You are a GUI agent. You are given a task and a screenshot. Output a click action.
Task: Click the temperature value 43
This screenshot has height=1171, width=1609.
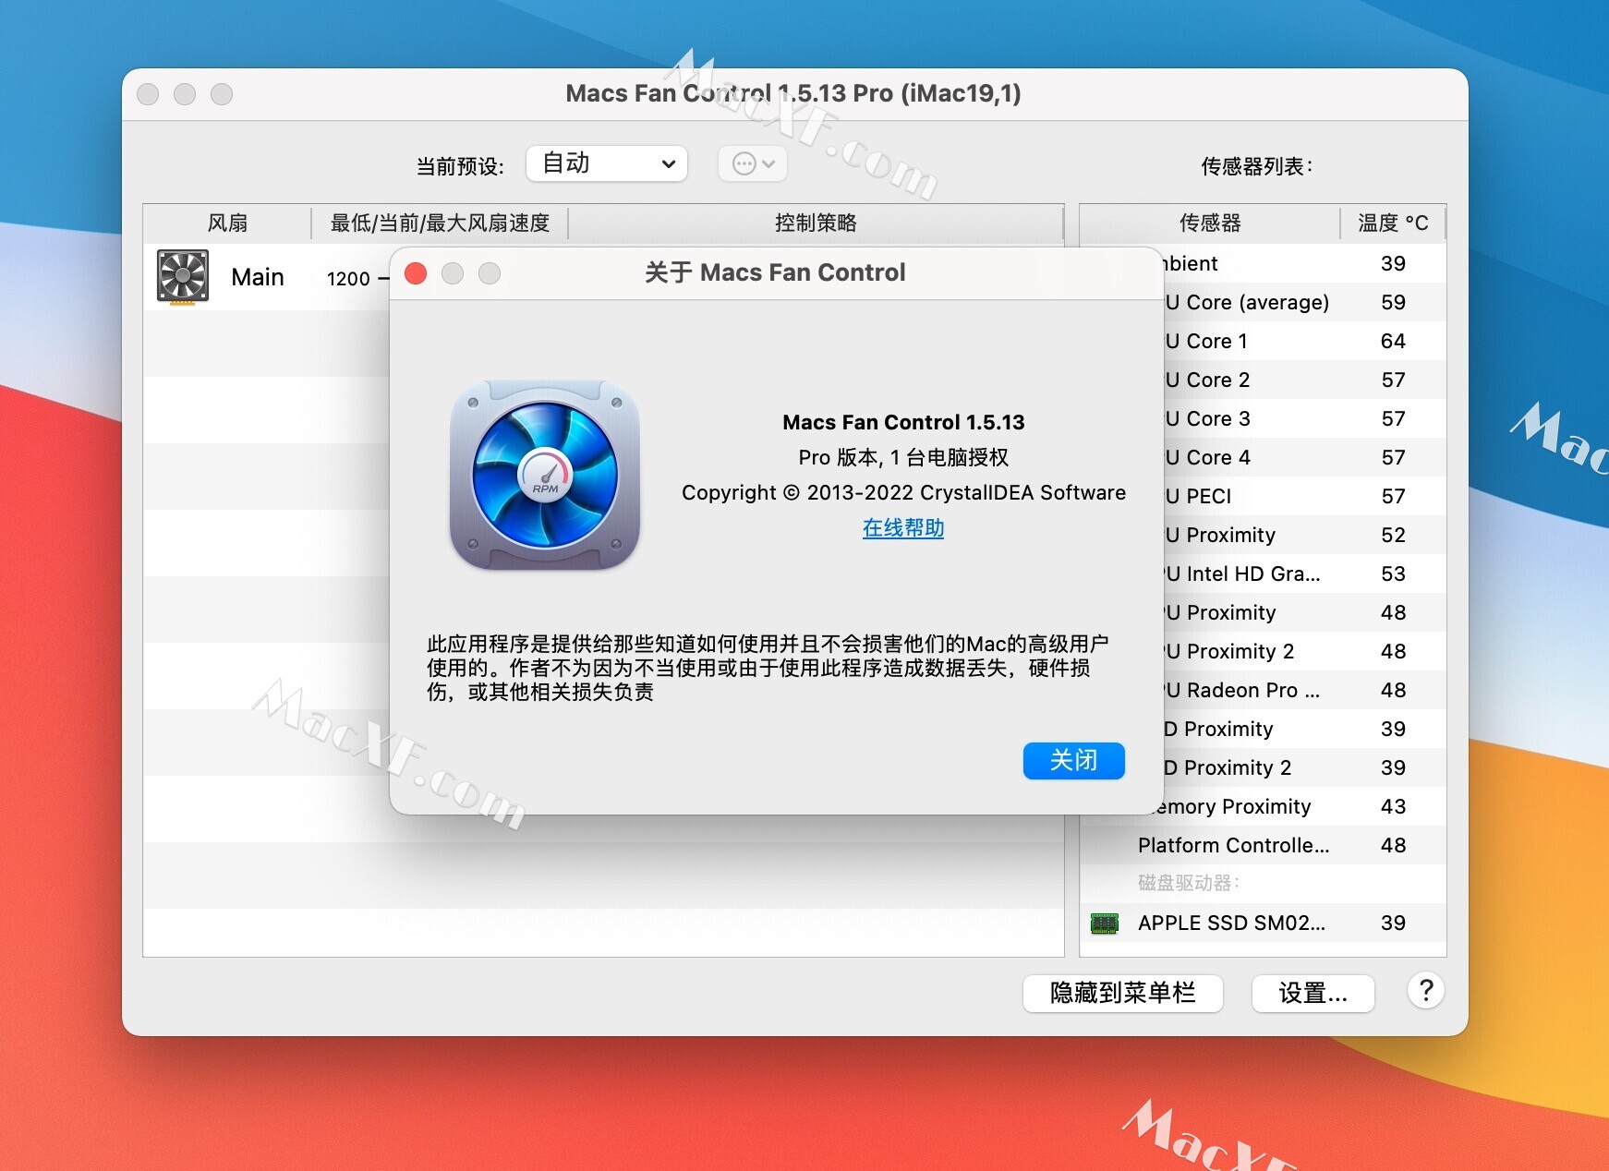(1393, 806)
